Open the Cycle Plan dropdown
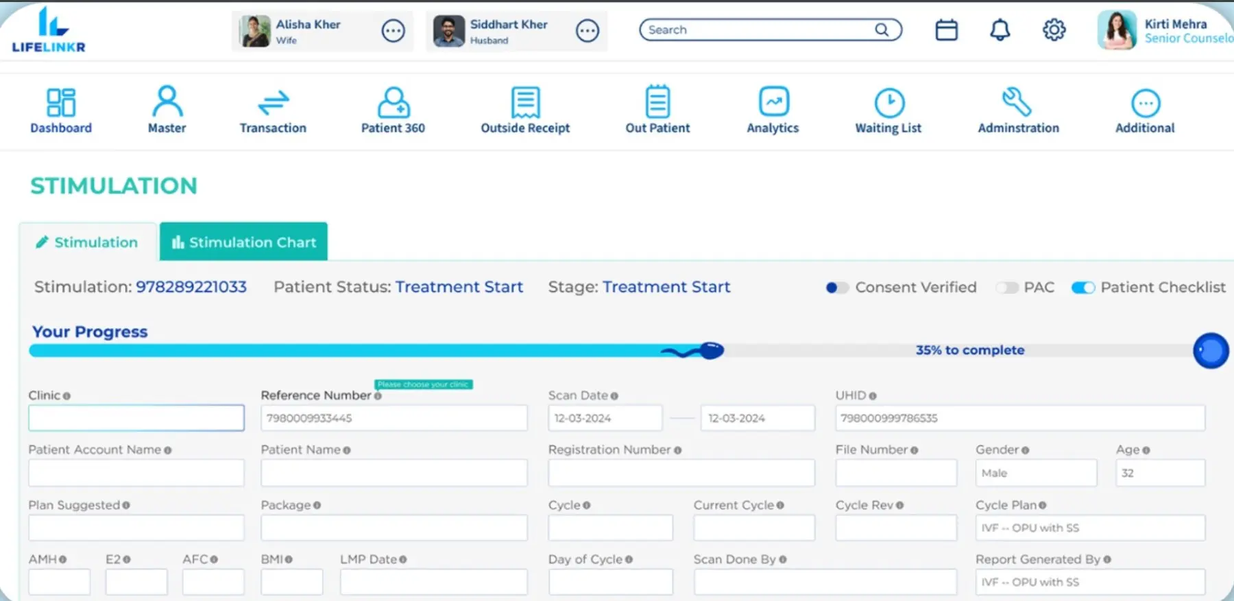The image size is (1234, 601). (1089, 528)
